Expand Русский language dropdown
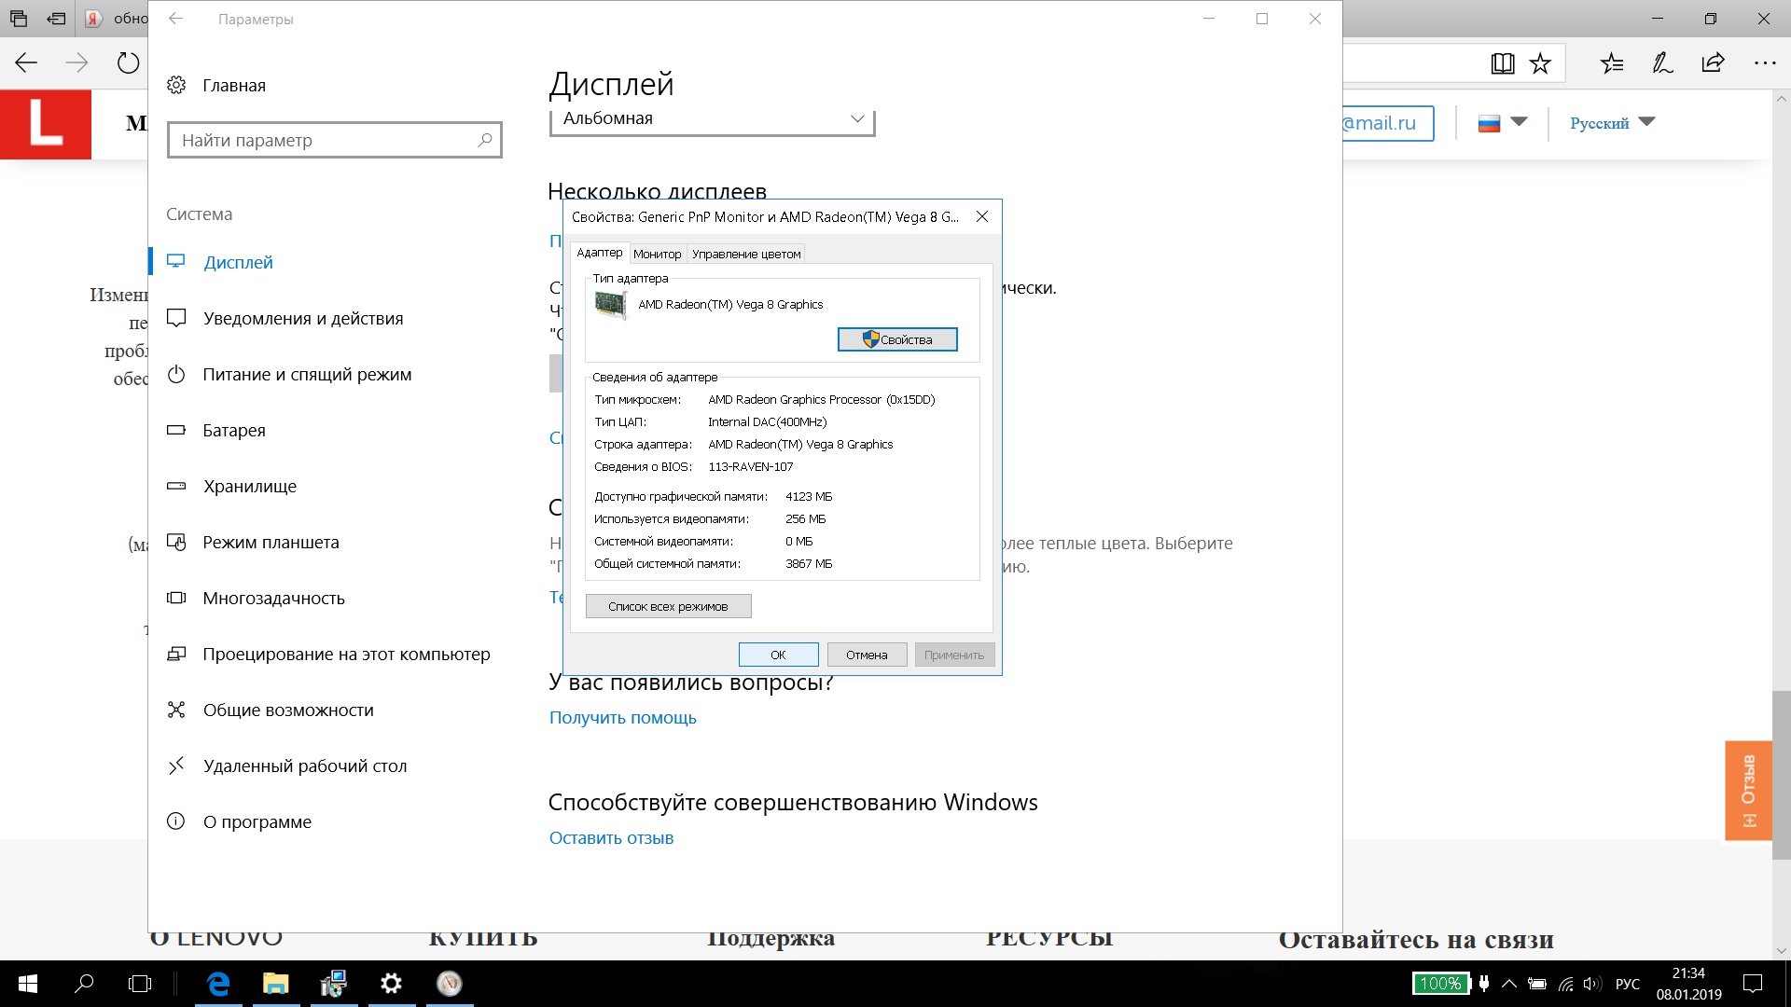1791x1007 pixels. pos(1612,122)
